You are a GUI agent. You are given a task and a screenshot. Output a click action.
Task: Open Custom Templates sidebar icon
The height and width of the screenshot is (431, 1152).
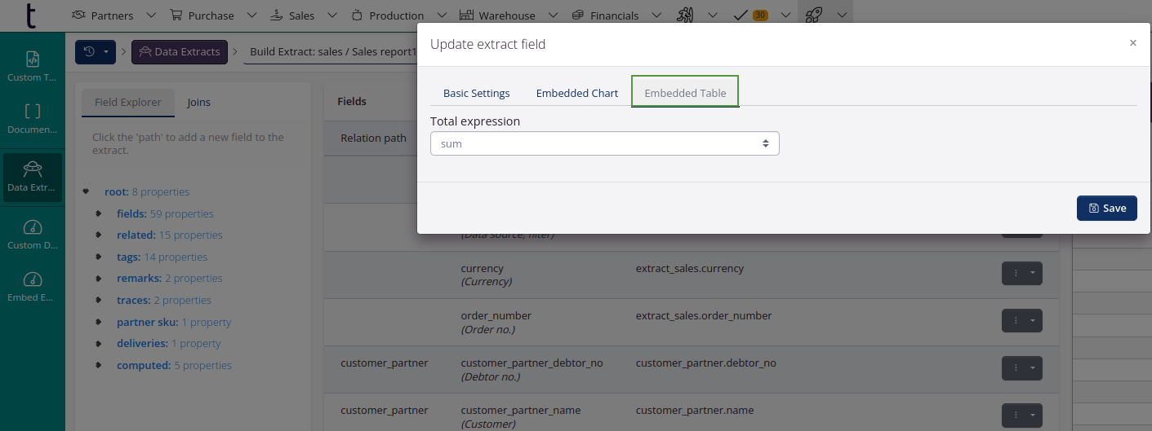click(32, 59)
